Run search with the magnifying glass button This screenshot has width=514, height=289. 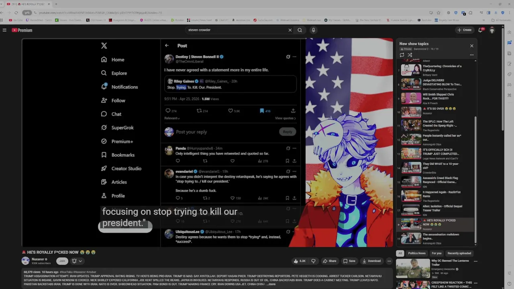coord(300,30)
